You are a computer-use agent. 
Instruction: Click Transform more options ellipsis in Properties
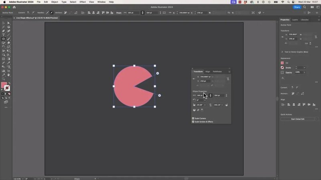pyautogui.click(x=317, y=47)
